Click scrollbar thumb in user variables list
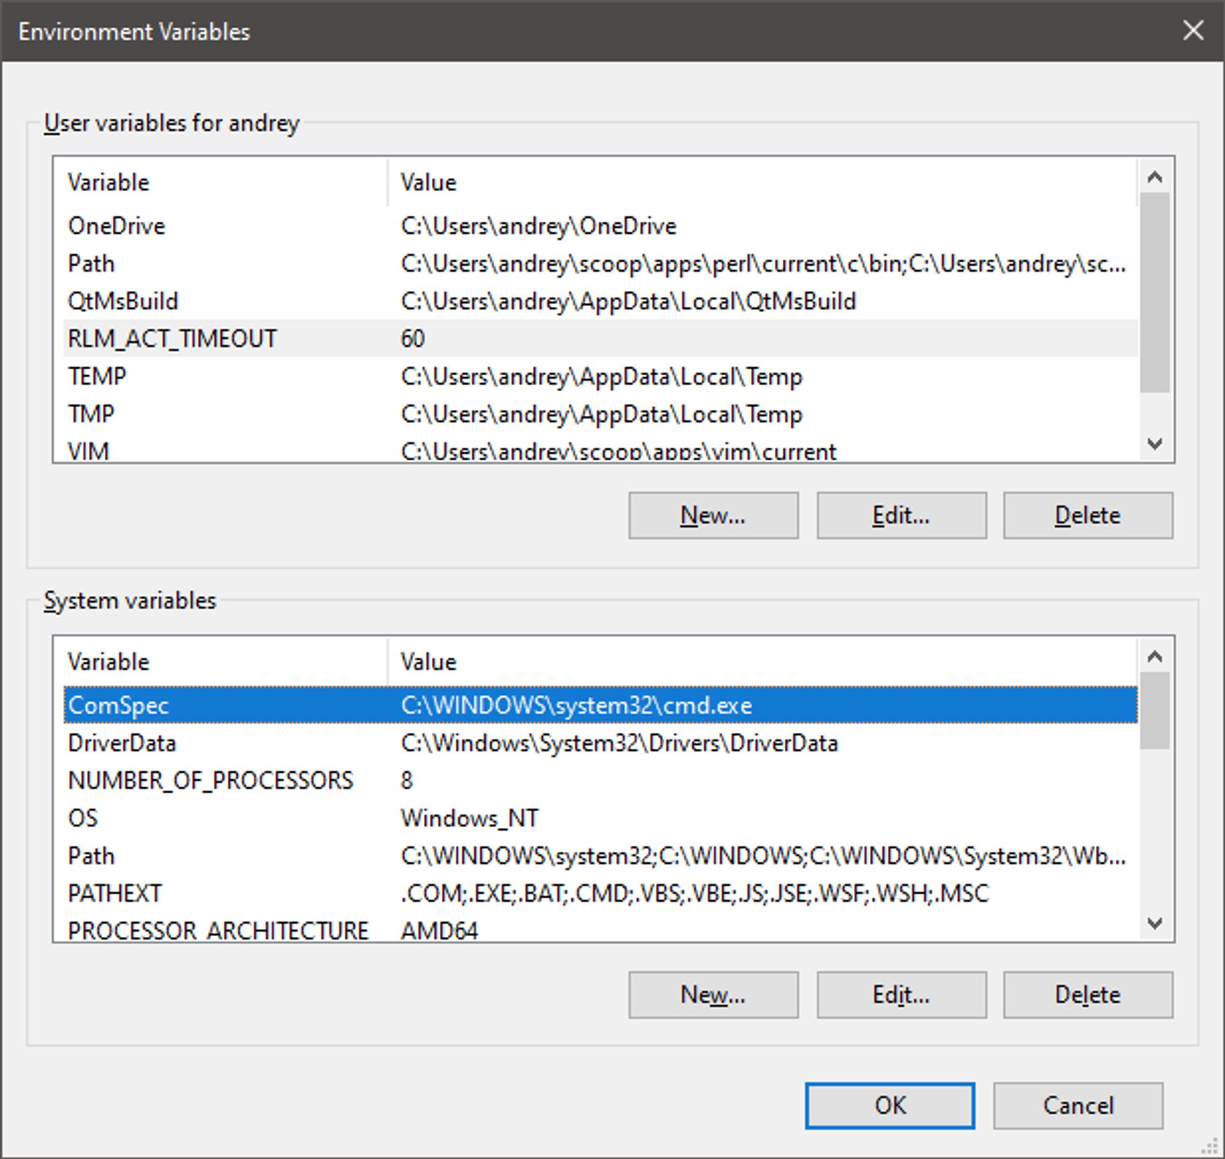The width and height of the screenshot is (1225, 1159). point(1155,292)
